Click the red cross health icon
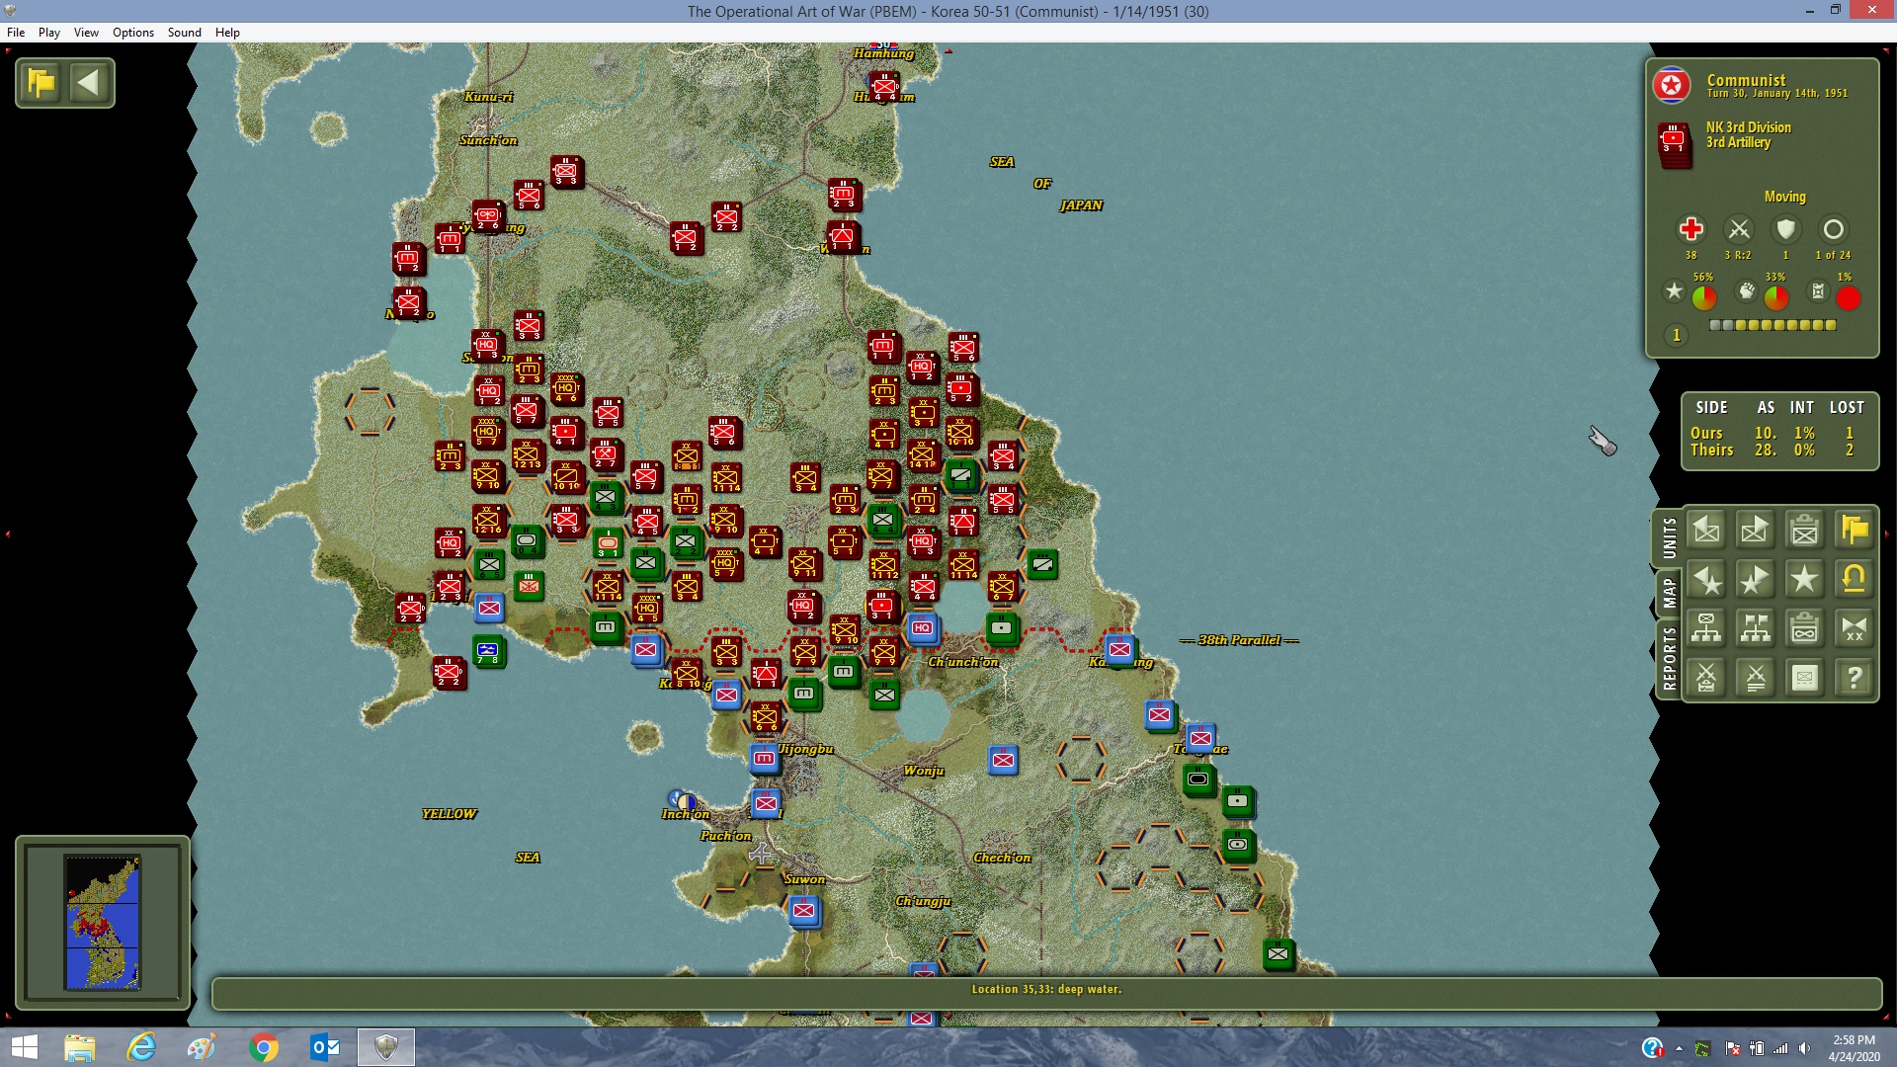Screen dimensions: 1897x1067 pos(1691,229)
